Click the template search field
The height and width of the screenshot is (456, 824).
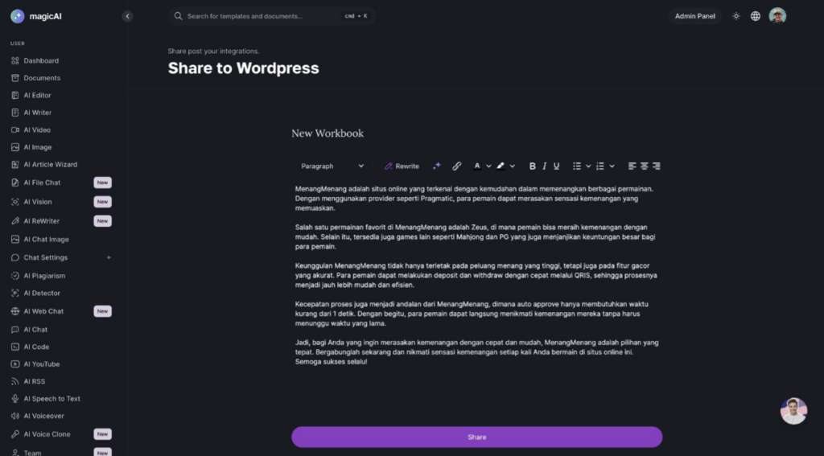coord(272,16)
